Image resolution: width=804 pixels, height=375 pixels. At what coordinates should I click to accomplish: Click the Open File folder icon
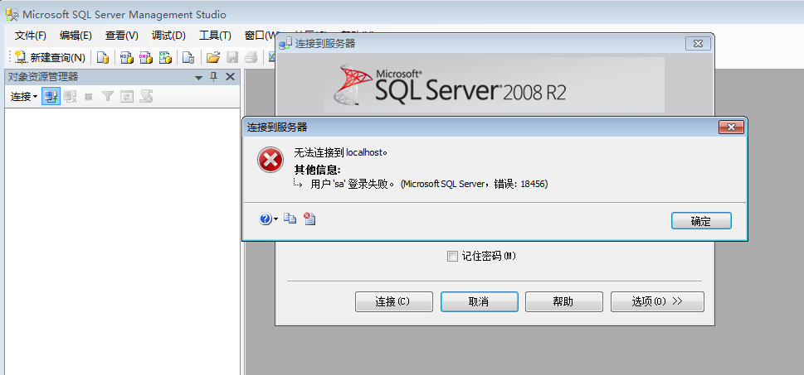click(x=212, y=58)
